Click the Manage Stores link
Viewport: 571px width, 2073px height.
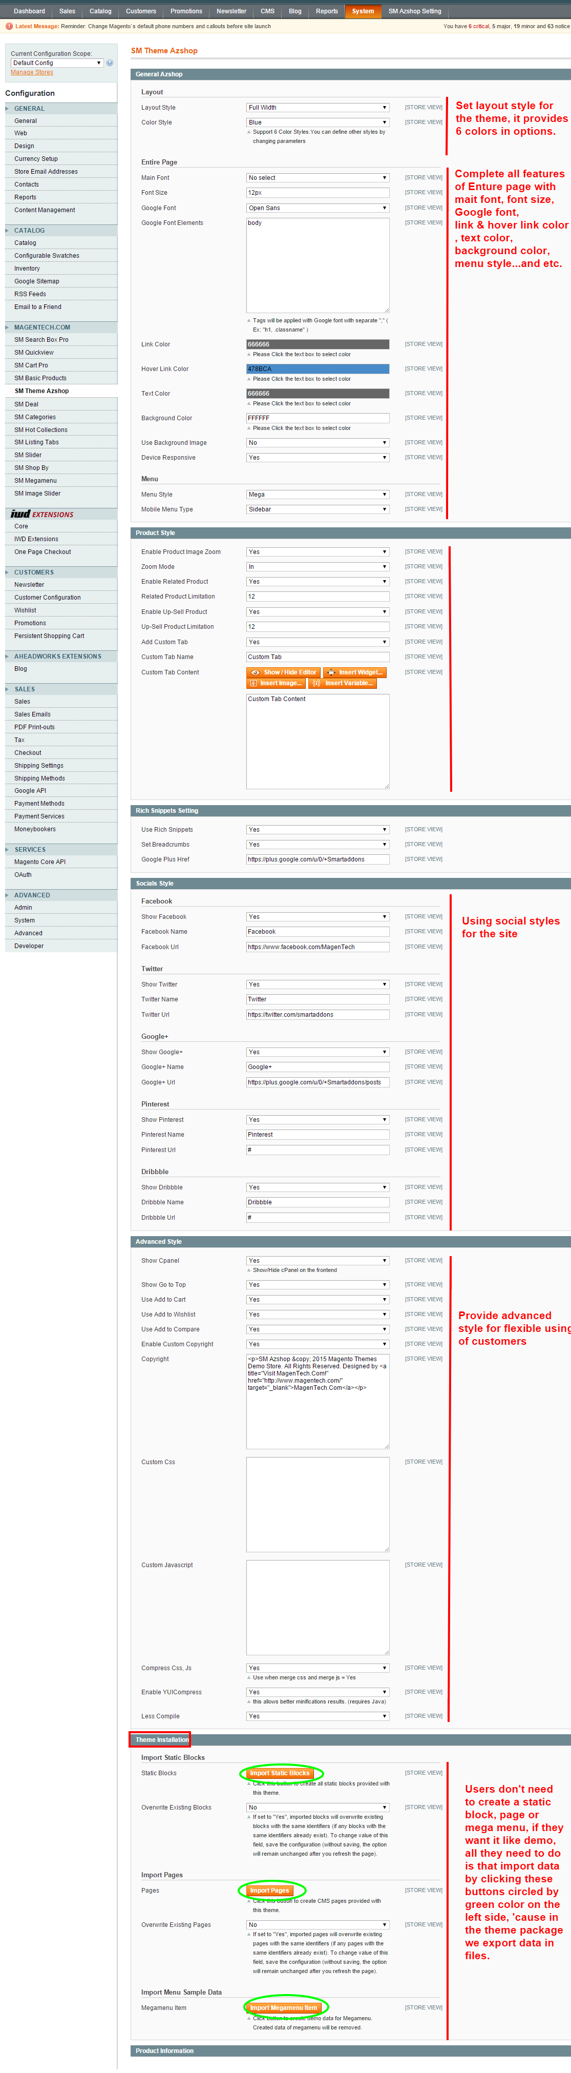pyautogui.click(x=32, y=72)
